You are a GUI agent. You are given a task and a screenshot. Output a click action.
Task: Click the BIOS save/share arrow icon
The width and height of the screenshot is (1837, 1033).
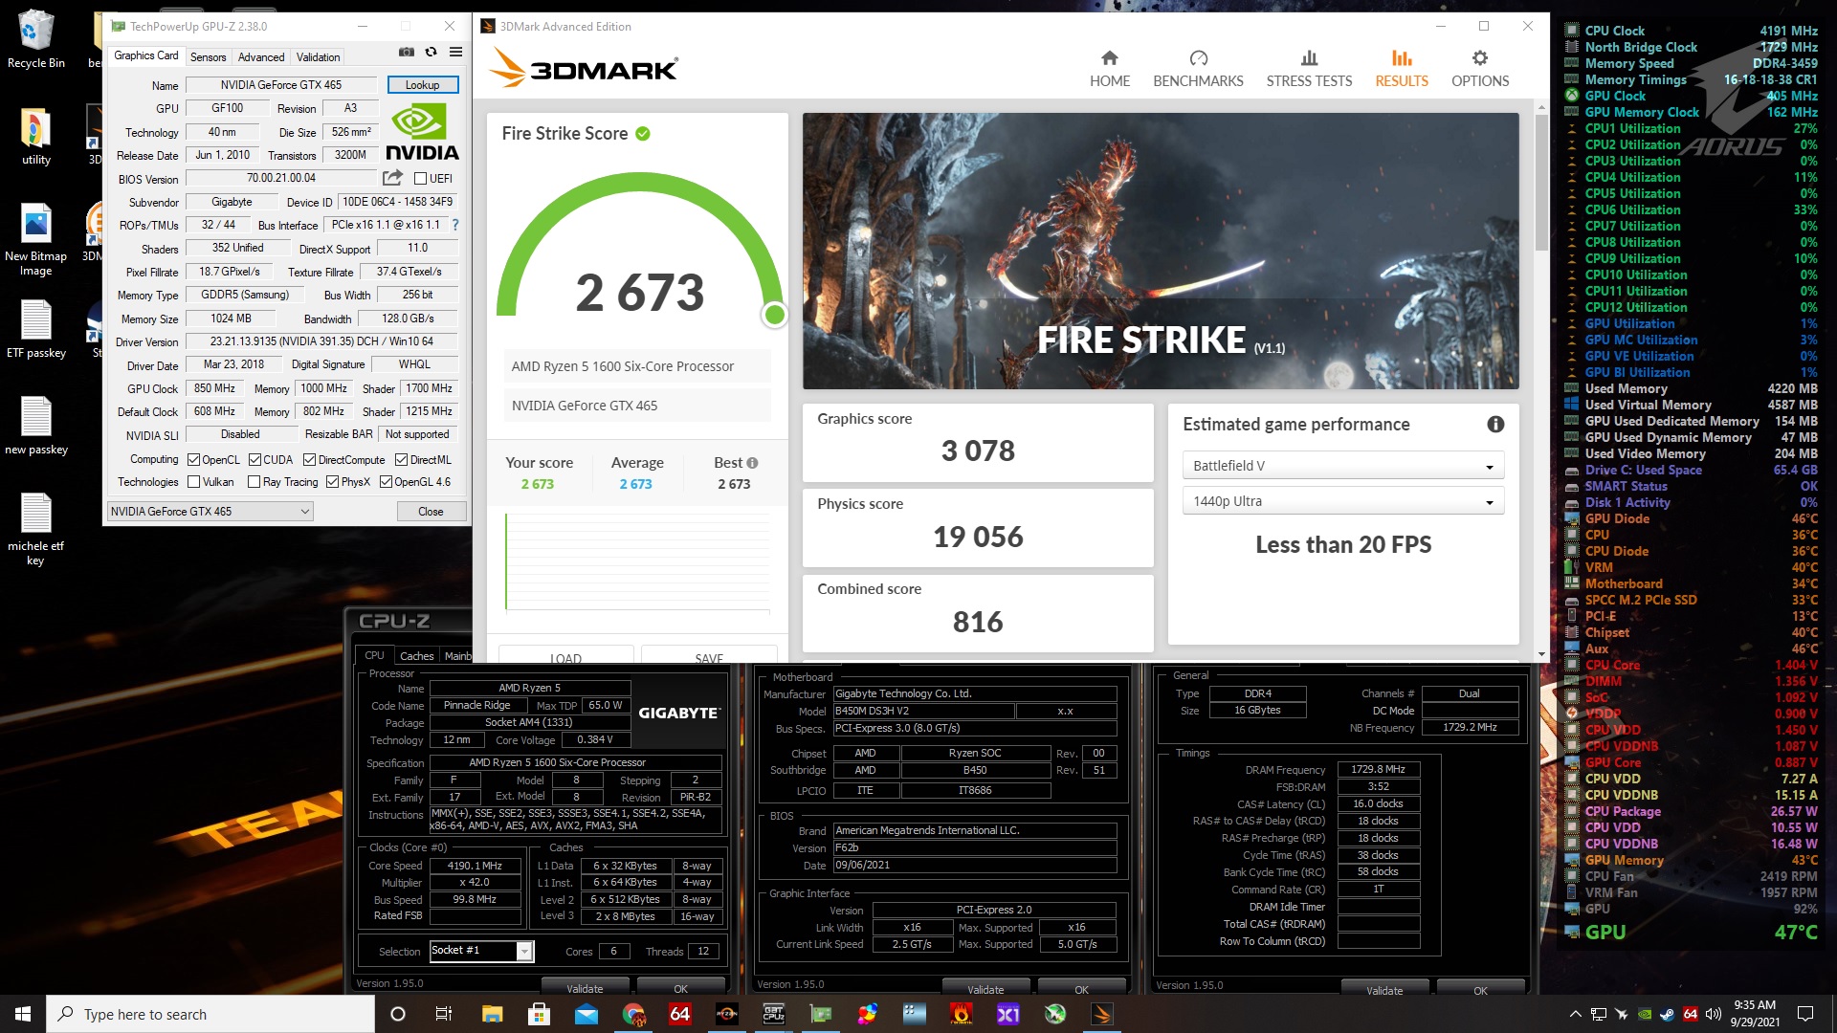click(392, 178)
